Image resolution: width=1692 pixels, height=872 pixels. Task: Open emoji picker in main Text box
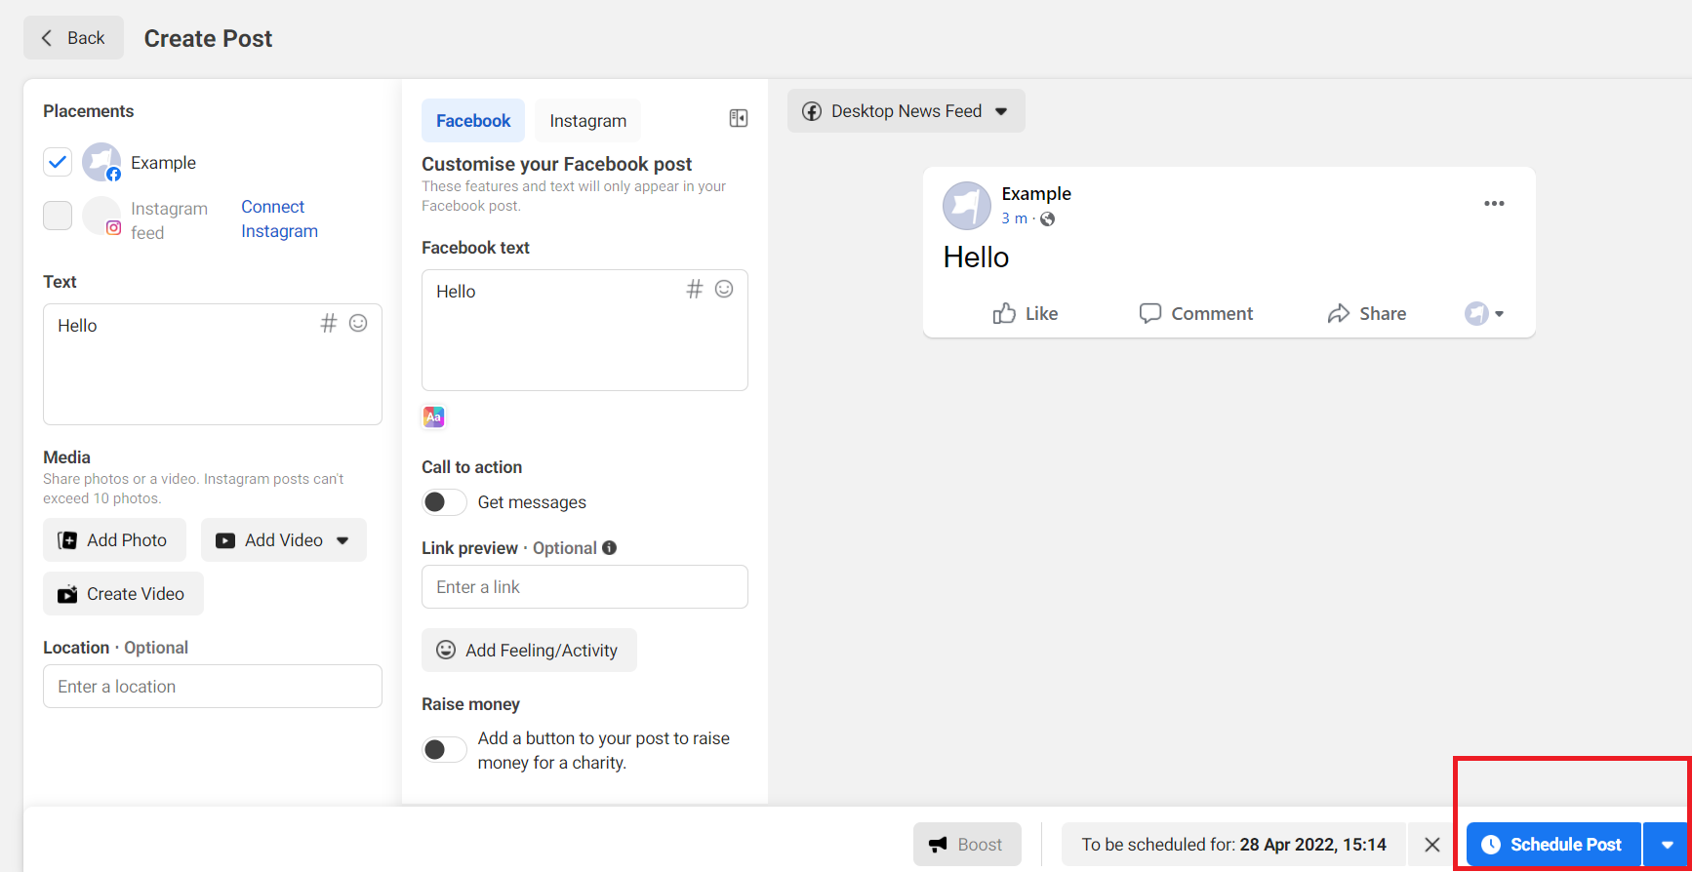(x=358, y=323)
